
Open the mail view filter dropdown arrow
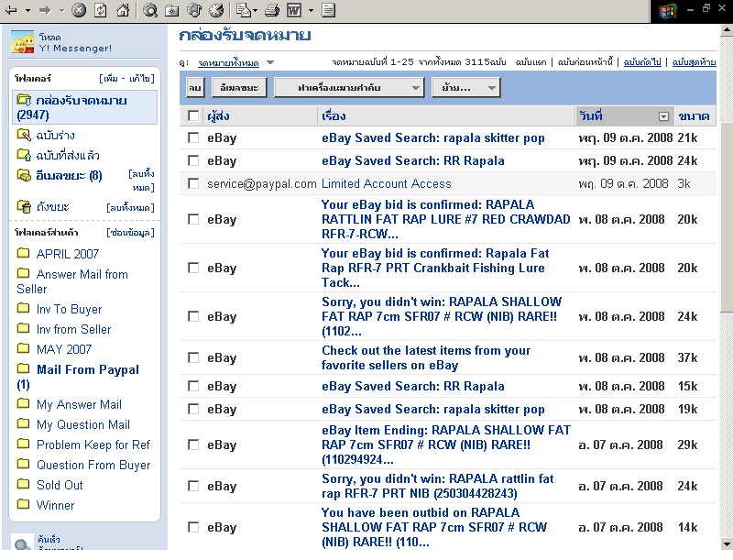pyautogui.click(x=270, y=62)
